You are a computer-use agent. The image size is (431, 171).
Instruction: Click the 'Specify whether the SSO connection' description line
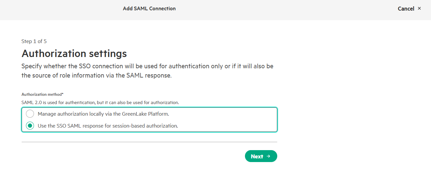[147, 66]
